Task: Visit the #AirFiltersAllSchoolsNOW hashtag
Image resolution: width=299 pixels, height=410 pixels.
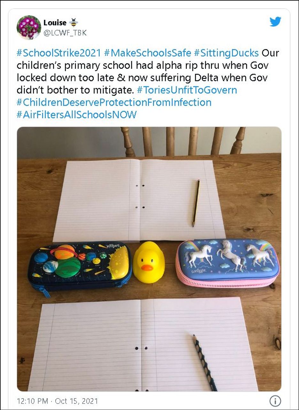Action: 77,114
